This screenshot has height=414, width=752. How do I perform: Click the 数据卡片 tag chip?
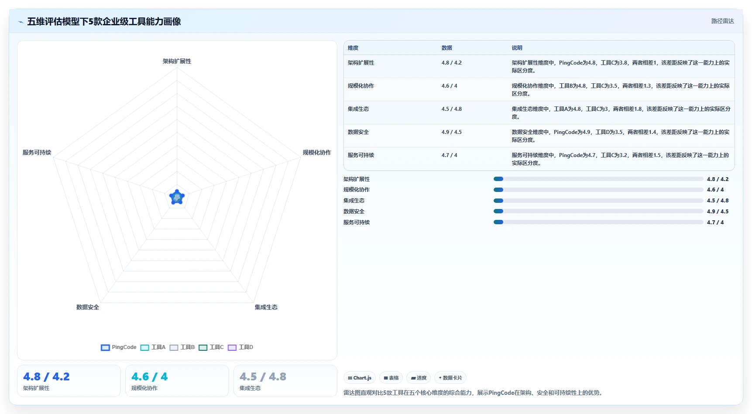[450, 378]
